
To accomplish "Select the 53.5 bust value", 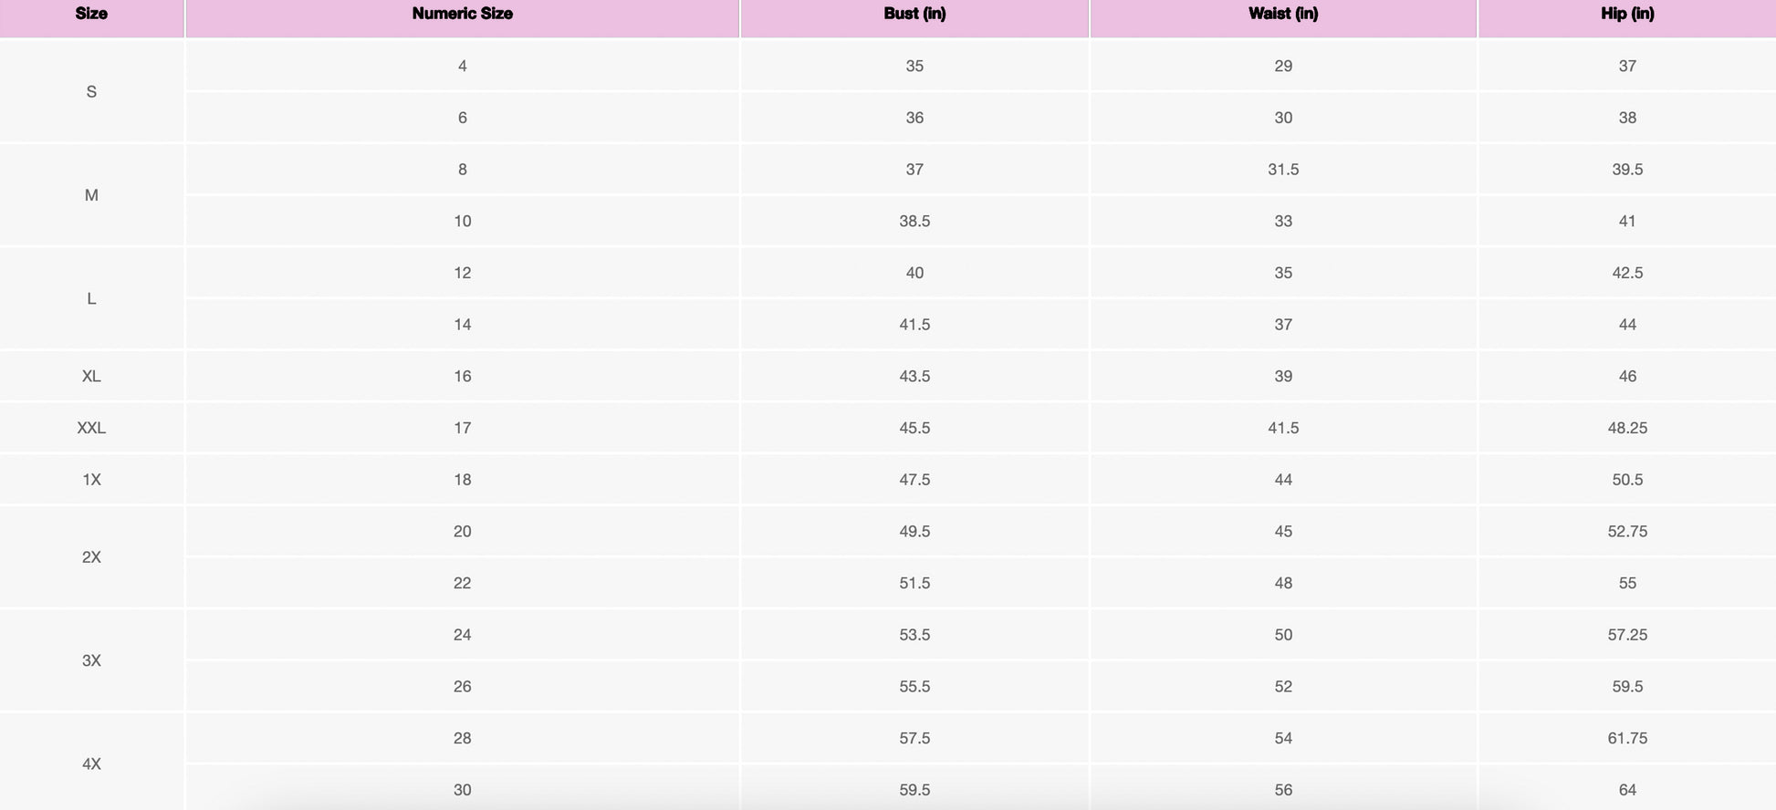I will click(x=914, y=635).
